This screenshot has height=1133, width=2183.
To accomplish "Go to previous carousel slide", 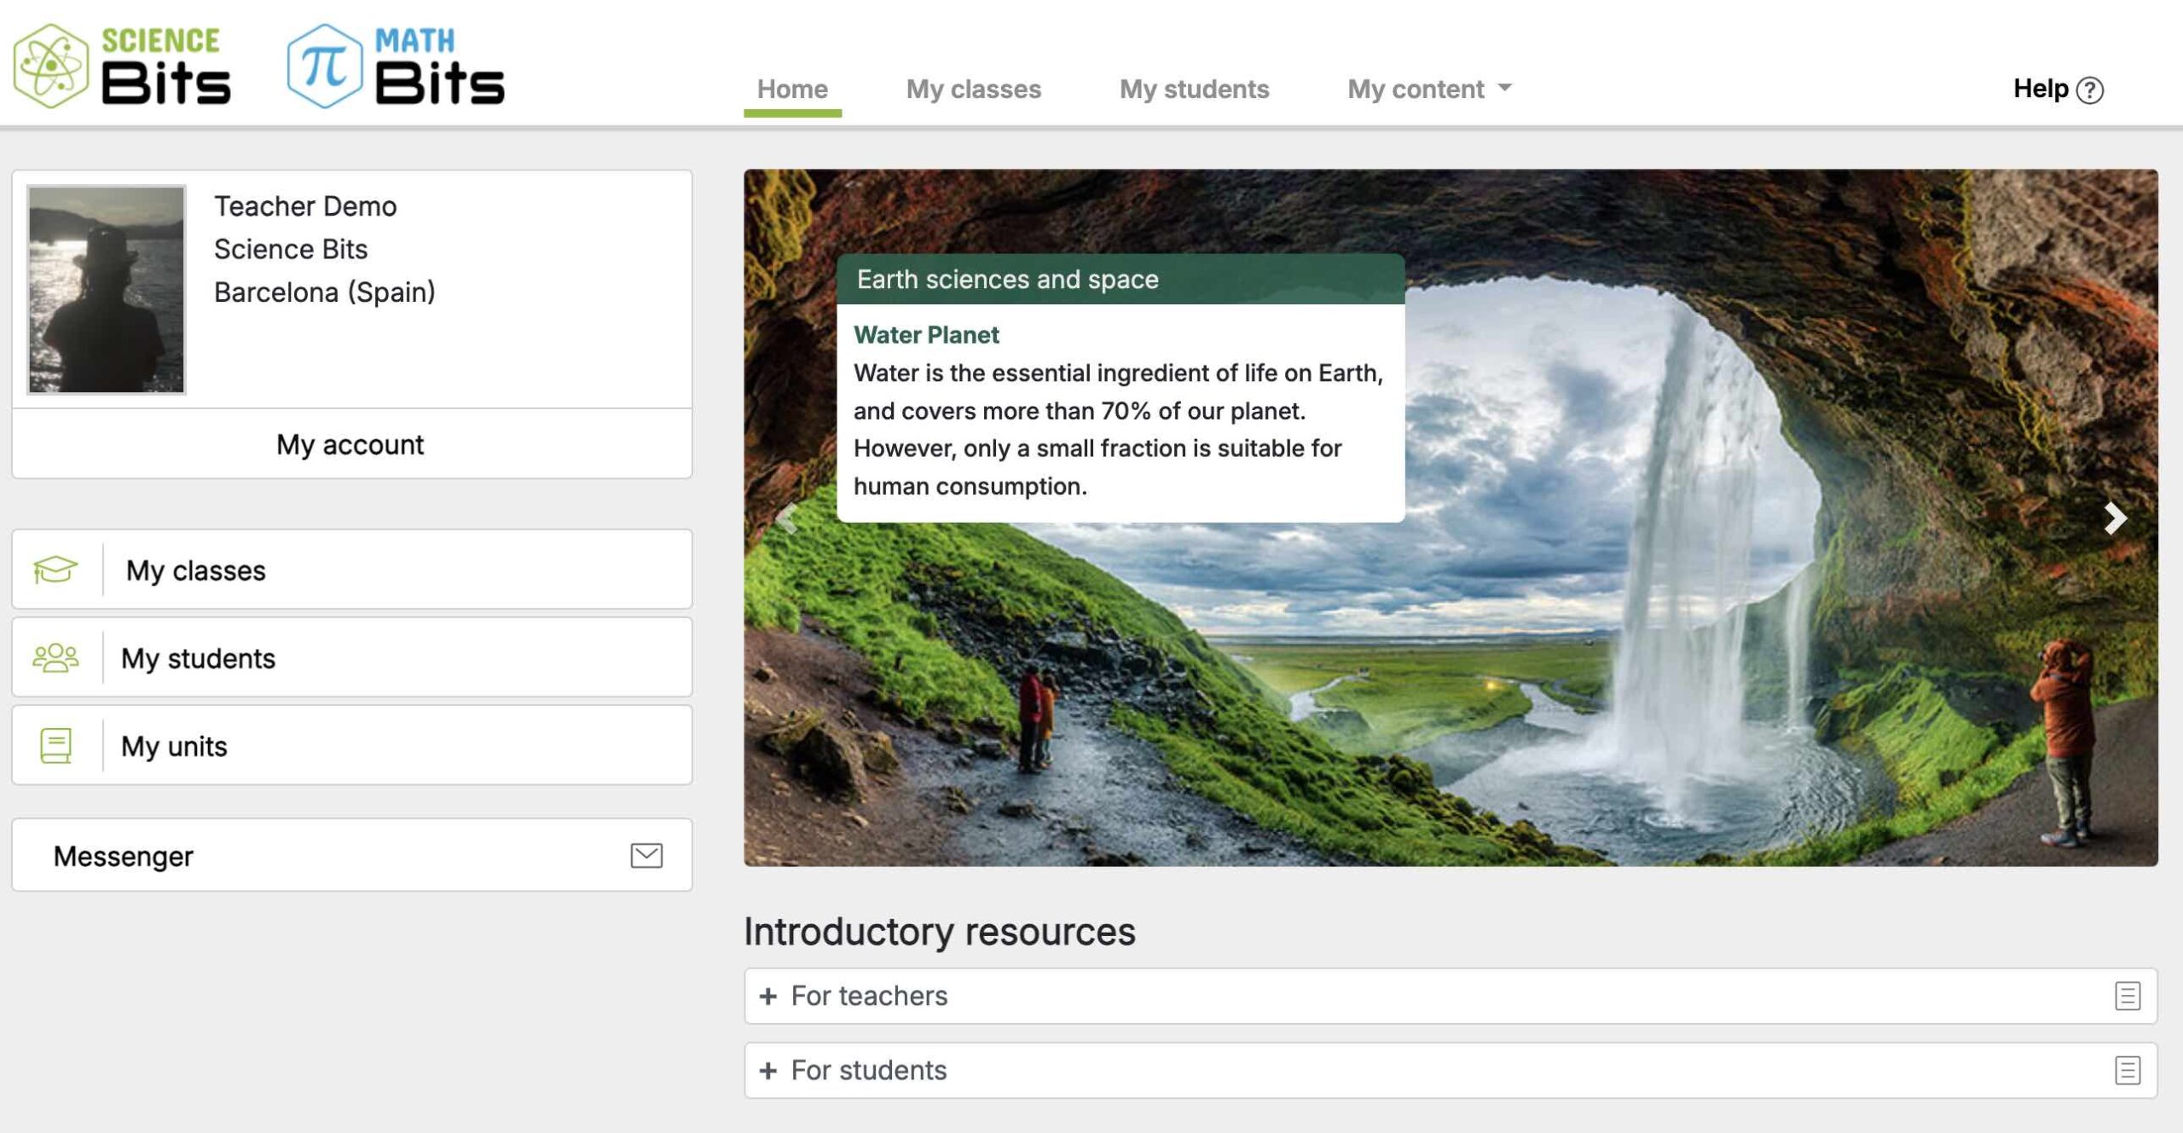I will coord(787,517).
